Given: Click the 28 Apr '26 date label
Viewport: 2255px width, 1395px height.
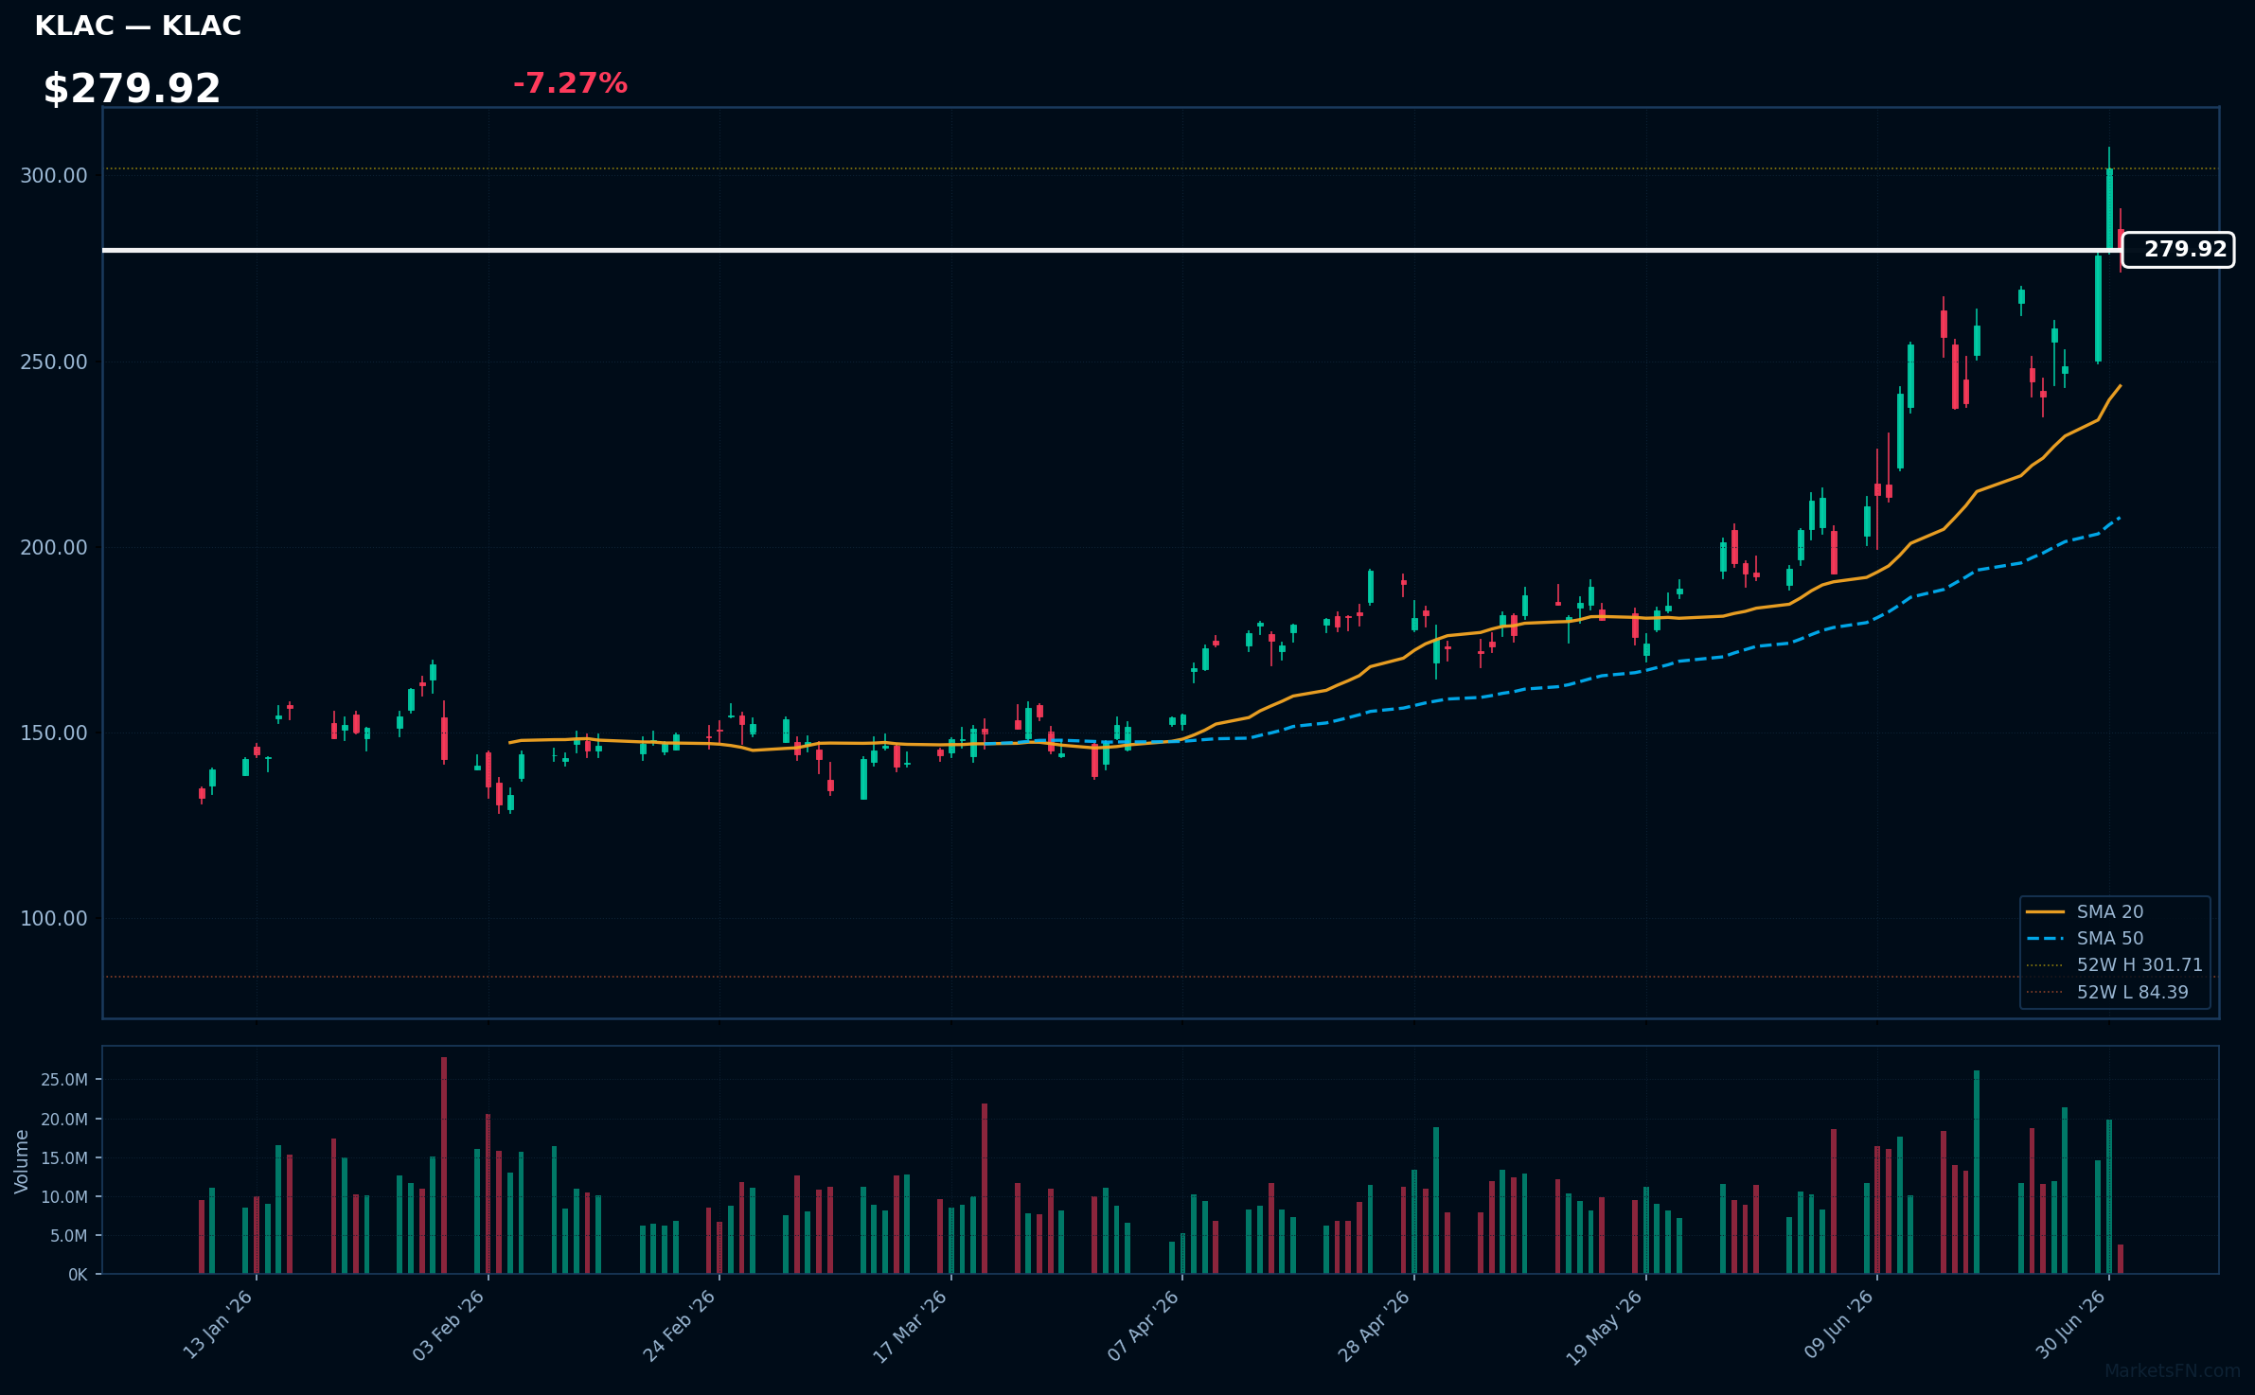Looking at the screenshot, I should tap(1375, 1325).
